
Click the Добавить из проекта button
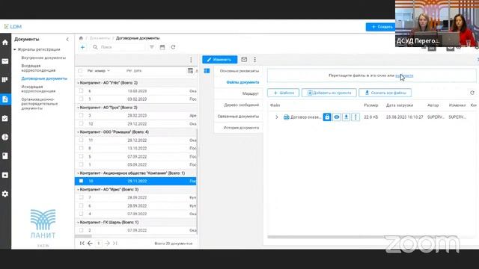[329, 93]
